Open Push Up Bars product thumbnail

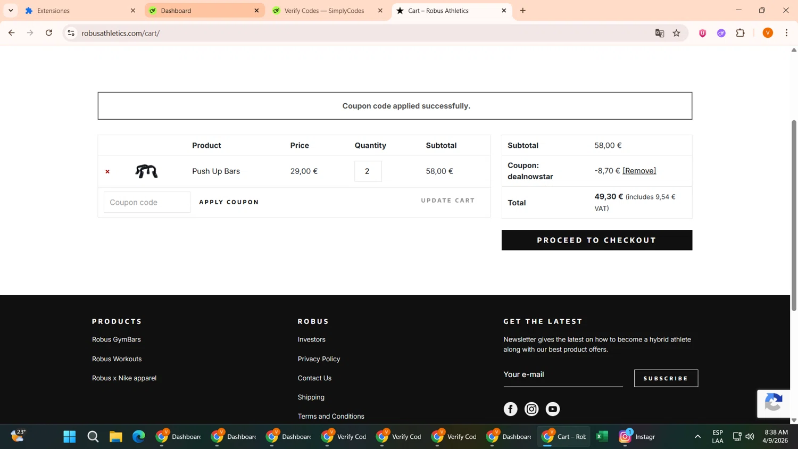[146, 171]
